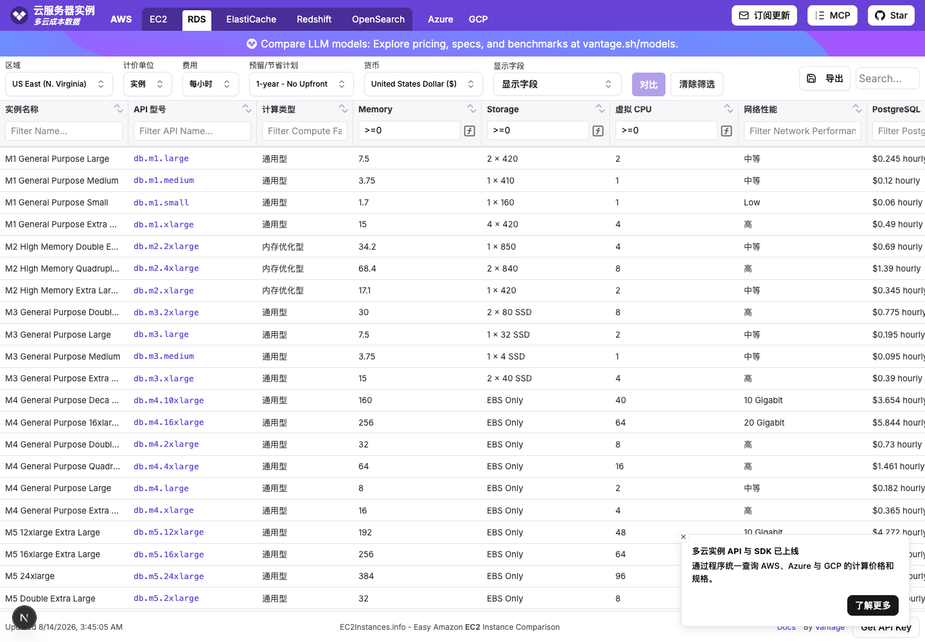Focus the Filter Name input field

pyautogui.click(x=64, y=131)
